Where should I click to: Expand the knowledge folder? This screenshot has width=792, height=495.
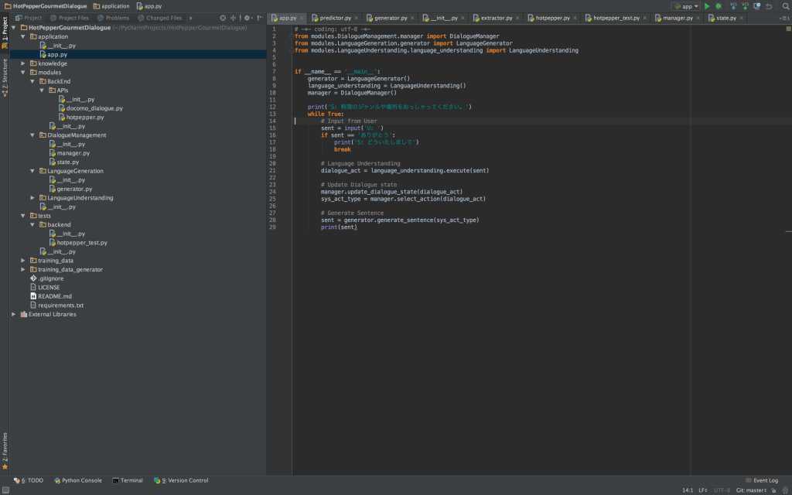point(22,63)
